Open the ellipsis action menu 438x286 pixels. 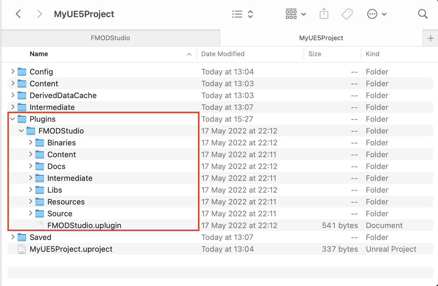377,14
